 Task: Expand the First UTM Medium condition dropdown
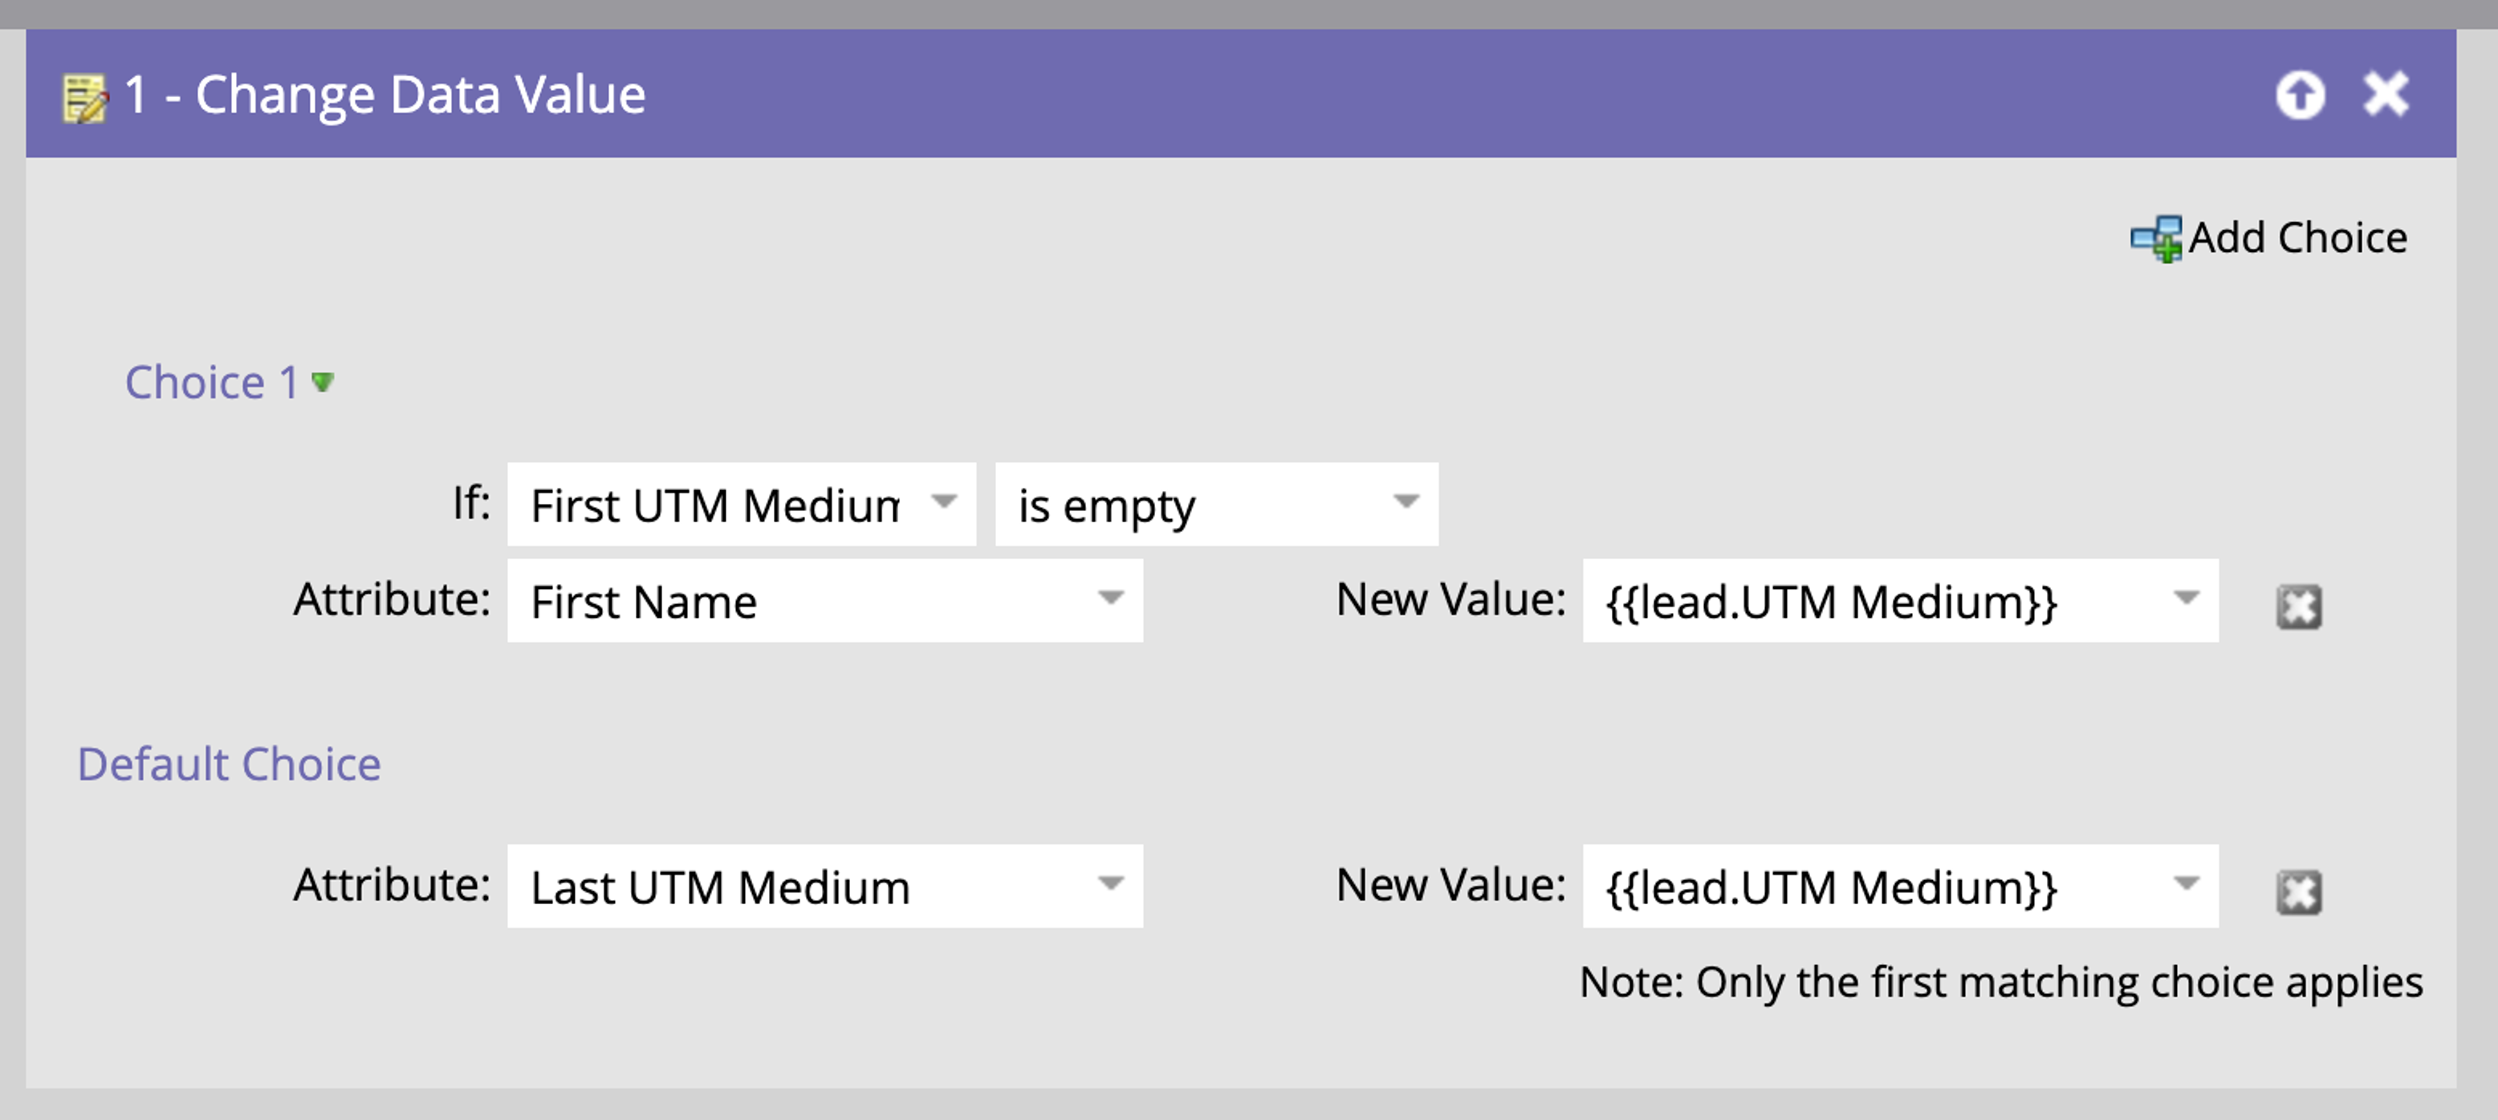[943, 502]
